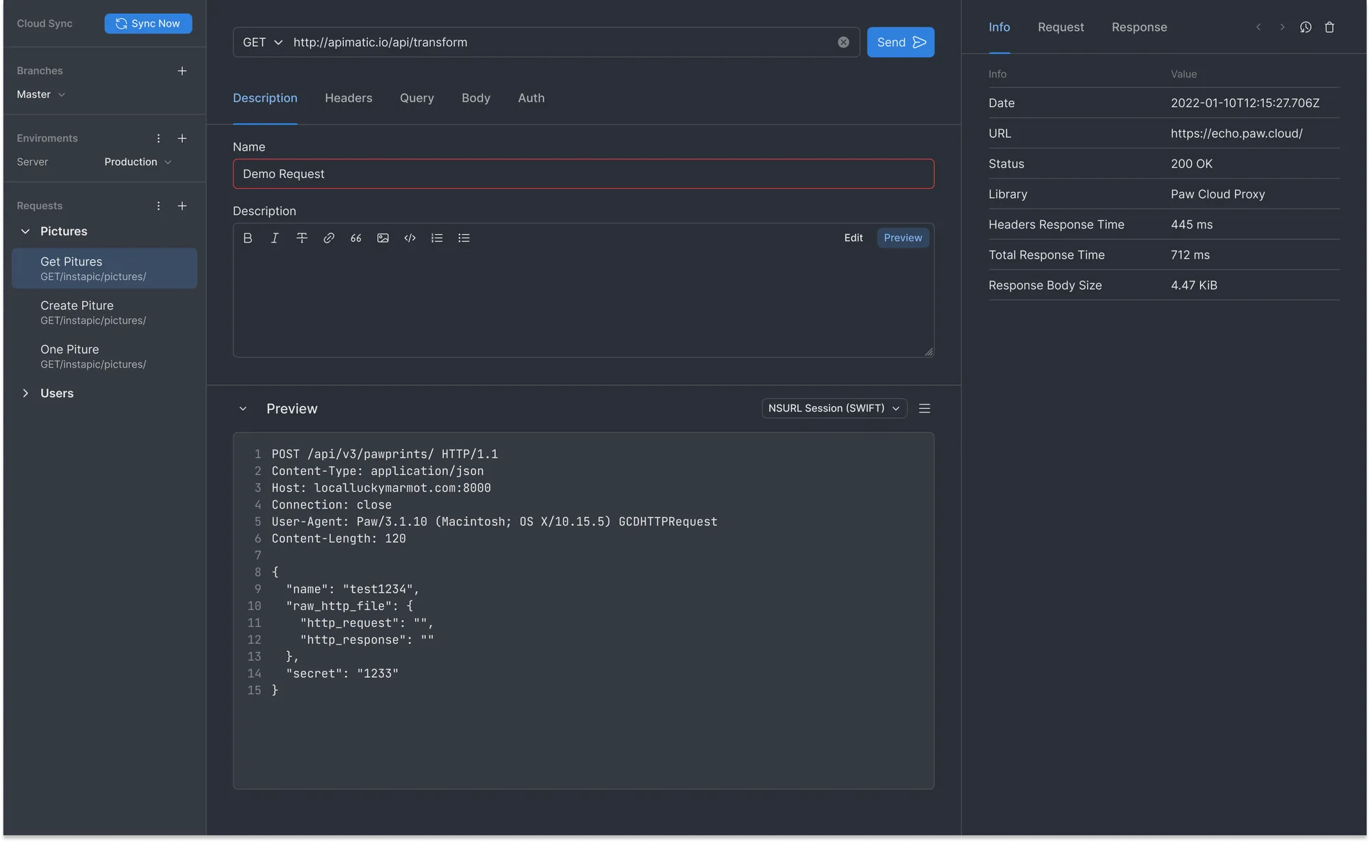This screenshot has width=1370, height=842.
Task: Collapse the Pictures folder
Action: point(25,231)
